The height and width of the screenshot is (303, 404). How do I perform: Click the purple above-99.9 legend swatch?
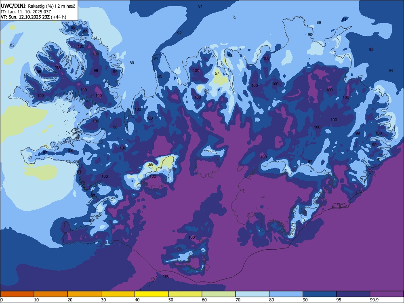(x=387, y=294)
